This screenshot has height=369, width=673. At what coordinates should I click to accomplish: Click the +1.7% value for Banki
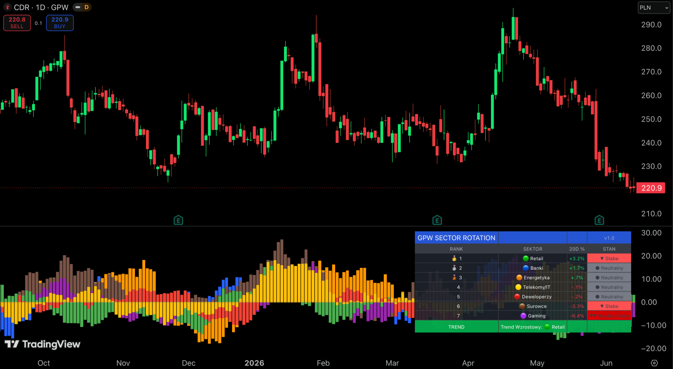point(577,268)
